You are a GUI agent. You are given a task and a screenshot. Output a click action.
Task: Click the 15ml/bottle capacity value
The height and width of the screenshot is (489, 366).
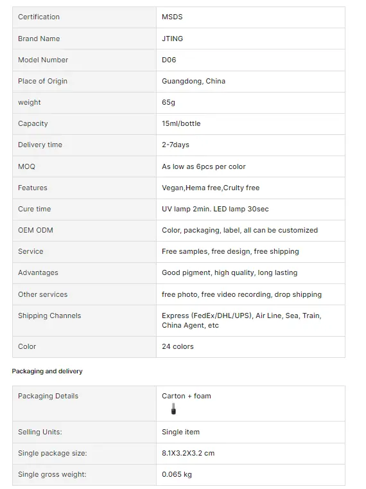[x=181, y=123]
